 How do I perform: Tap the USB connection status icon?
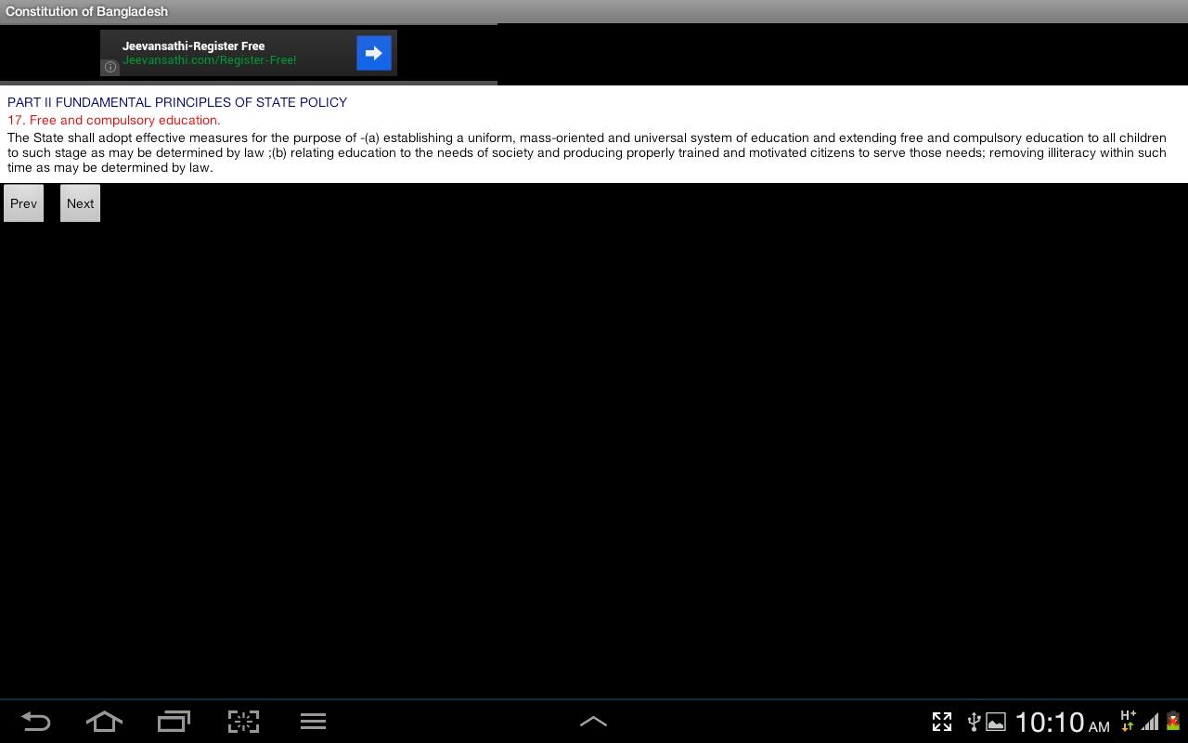click(x=974, y=722)
